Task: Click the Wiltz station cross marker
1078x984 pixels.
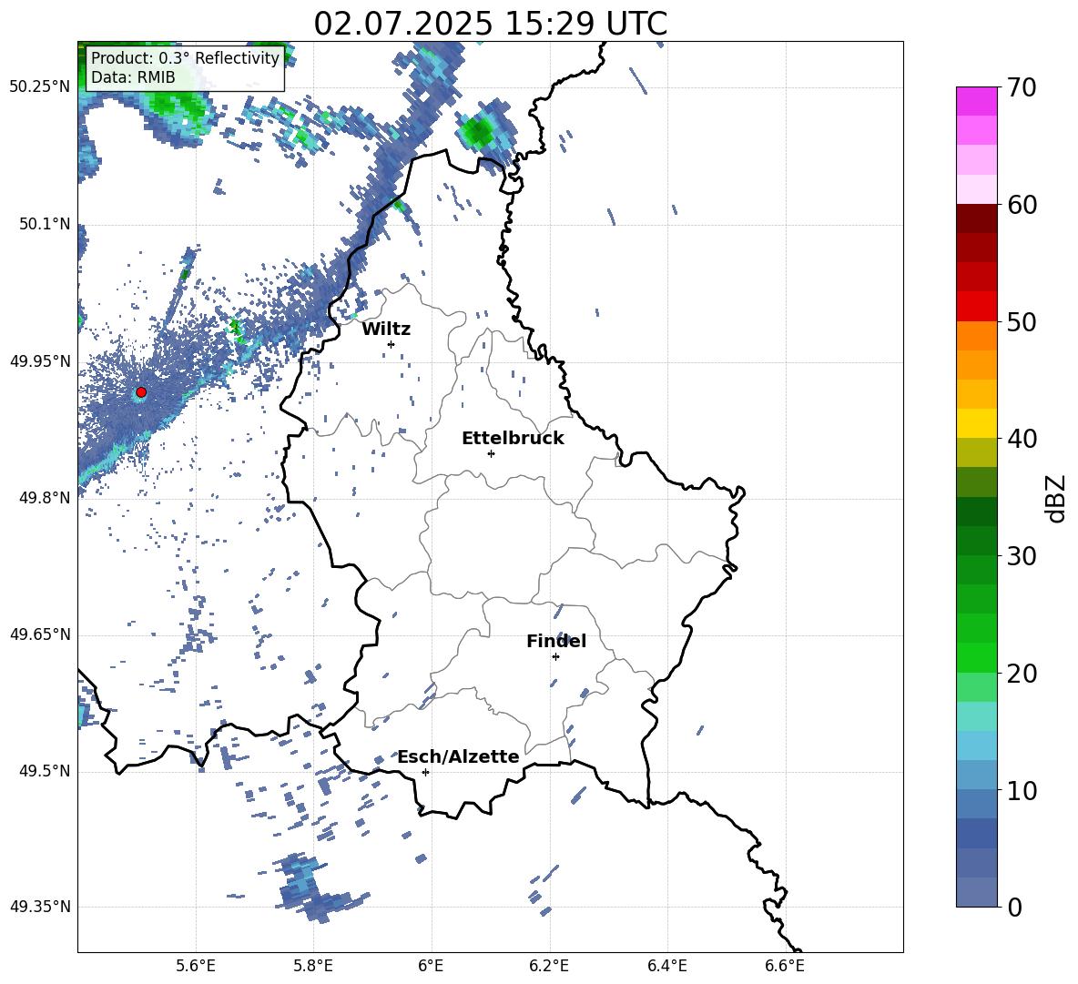Action: coord(392,344)
